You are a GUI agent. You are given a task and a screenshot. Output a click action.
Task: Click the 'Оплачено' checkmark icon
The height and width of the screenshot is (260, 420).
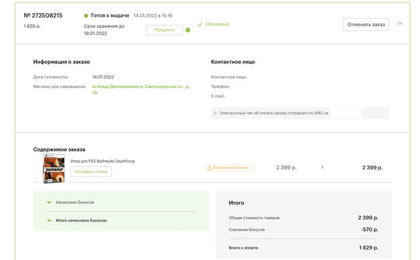[200, 25]
